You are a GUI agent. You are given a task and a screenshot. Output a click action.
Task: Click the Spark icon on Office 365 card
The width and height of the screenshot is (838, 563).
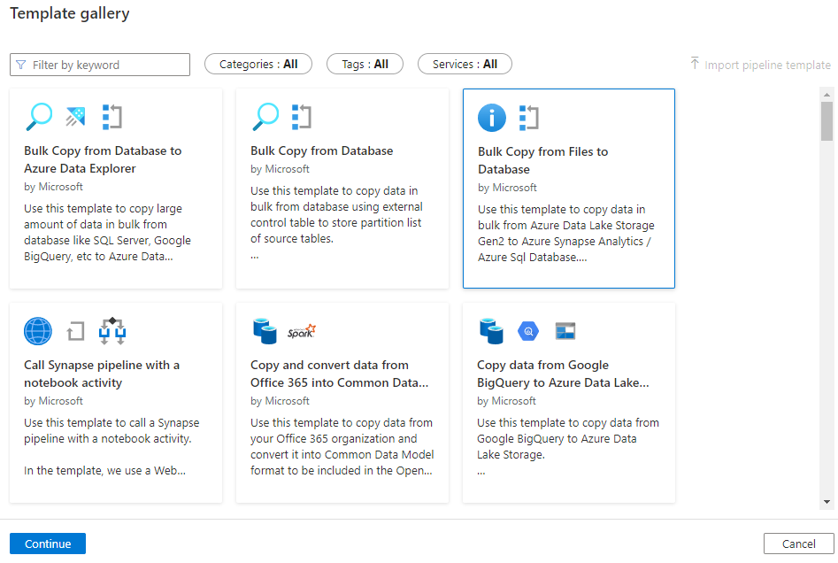click(x=302, y=332)
